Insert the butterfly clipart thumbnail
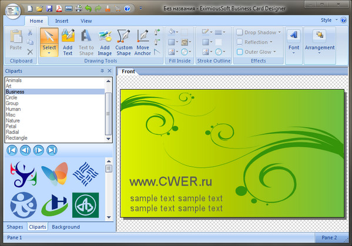The width and height of the screenshot is (352, 246). 55,174
